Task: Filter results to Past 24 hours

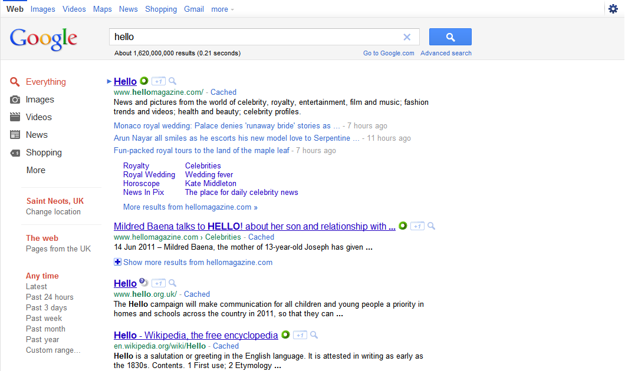Action: [50, 297]
